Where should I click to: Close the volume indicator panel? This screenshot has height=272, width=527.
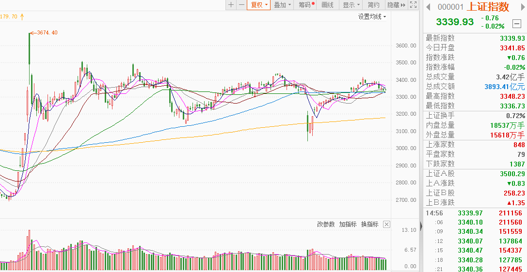click(x=386, y=224)
